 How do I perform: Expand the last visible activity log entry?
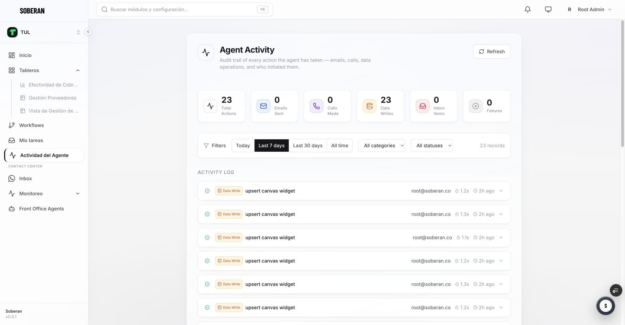coord(501,307)
